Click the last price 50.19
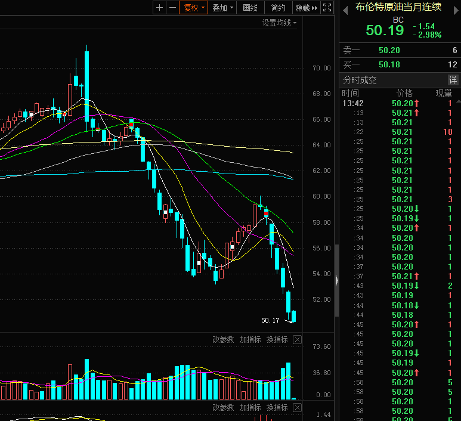 click(385, 30)
